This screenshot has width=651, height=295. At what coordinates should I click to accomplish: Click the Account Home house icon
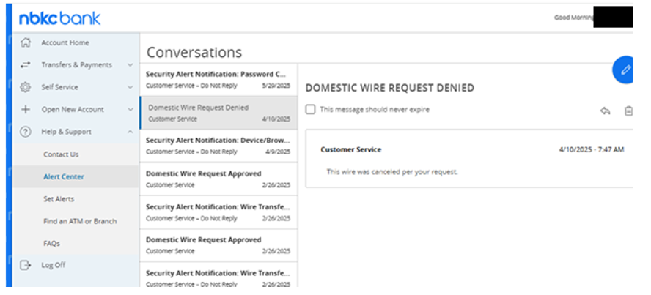click(26, 42)
